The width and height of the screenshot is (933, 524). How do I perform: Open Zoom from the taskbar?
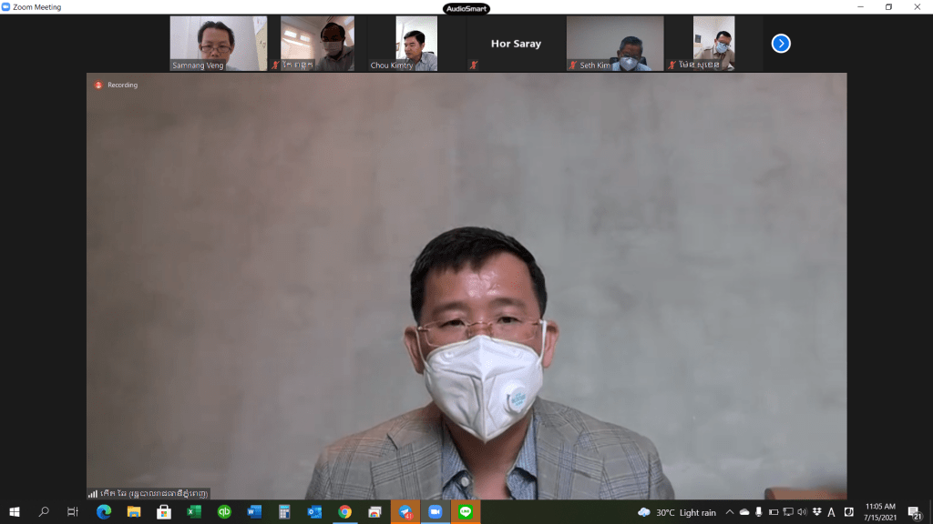[x=435, y=512]
